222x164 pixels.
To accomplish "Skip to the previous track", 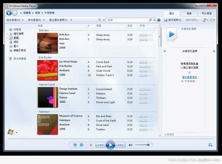I will pos(101,145).
